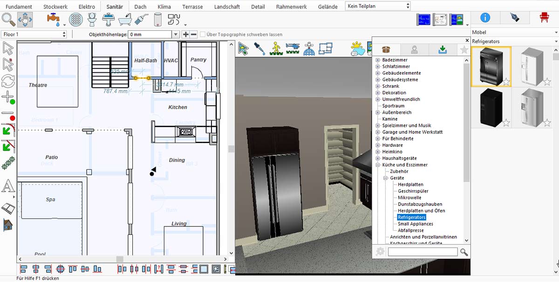
Task: Switch to blue 2D floor plan view
Action: coord(423,20)
